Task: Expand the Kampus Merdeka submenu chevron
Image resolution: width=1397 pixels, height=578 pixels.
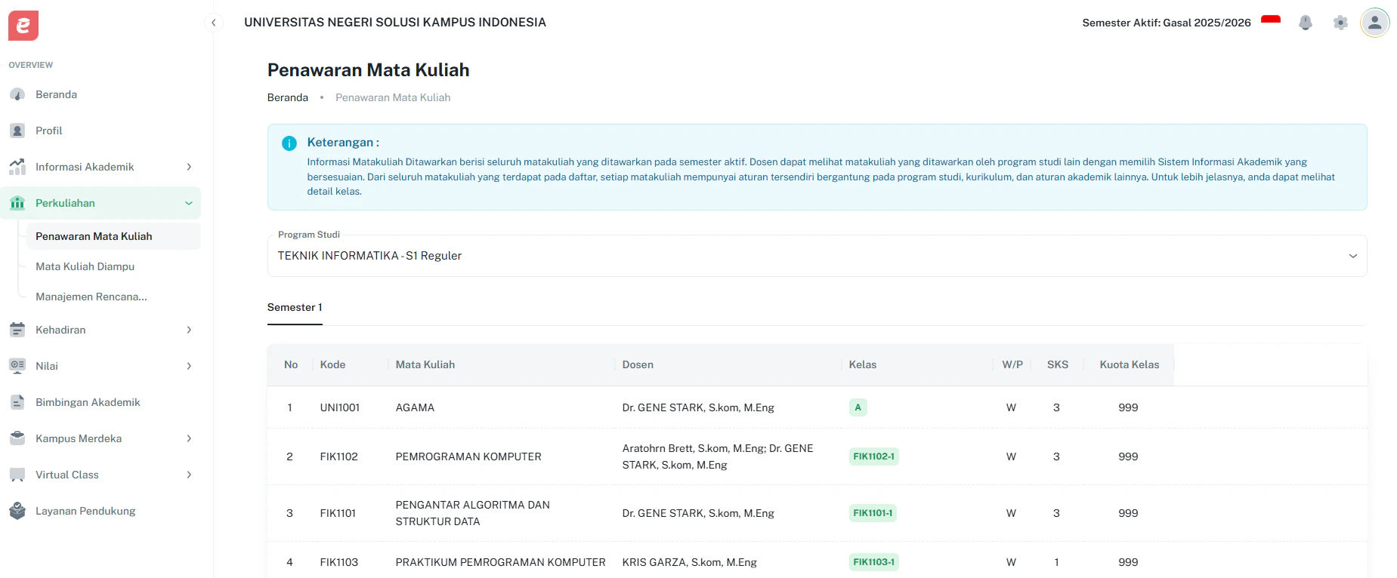Action: tap(189, 438)
